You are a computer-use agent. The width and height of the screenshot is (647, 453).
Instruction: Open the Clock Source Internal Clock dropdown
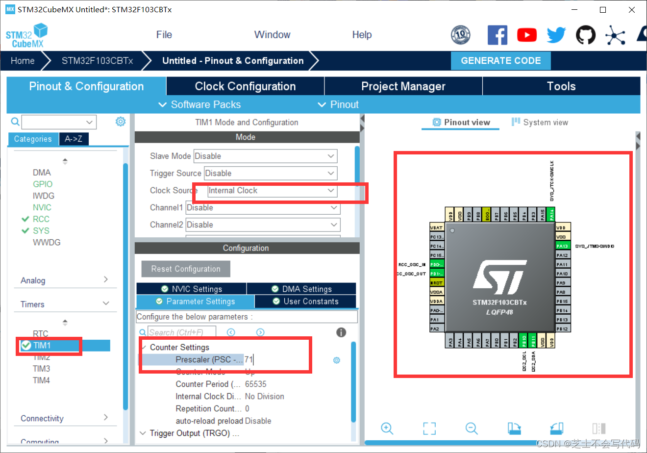[x=272, y=190]
